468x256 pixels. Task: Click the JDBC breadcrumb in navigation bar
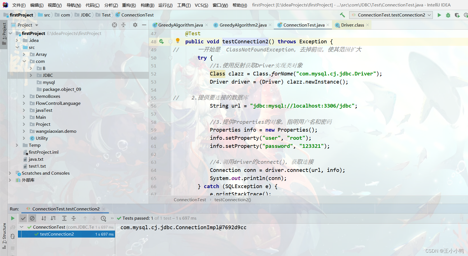tap(86, 15)
